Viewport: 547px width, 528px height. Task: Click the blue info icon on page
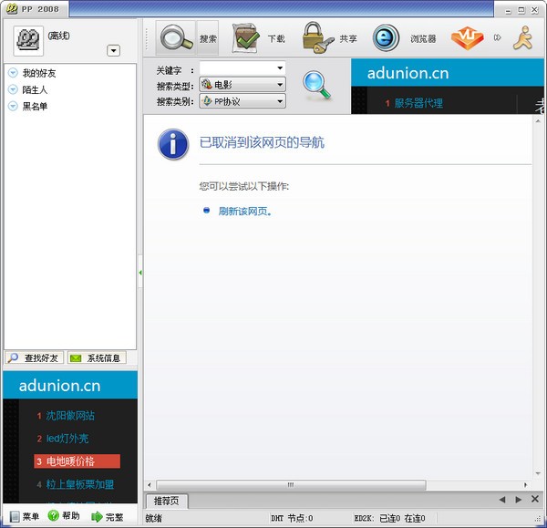(x=173, y=144)
